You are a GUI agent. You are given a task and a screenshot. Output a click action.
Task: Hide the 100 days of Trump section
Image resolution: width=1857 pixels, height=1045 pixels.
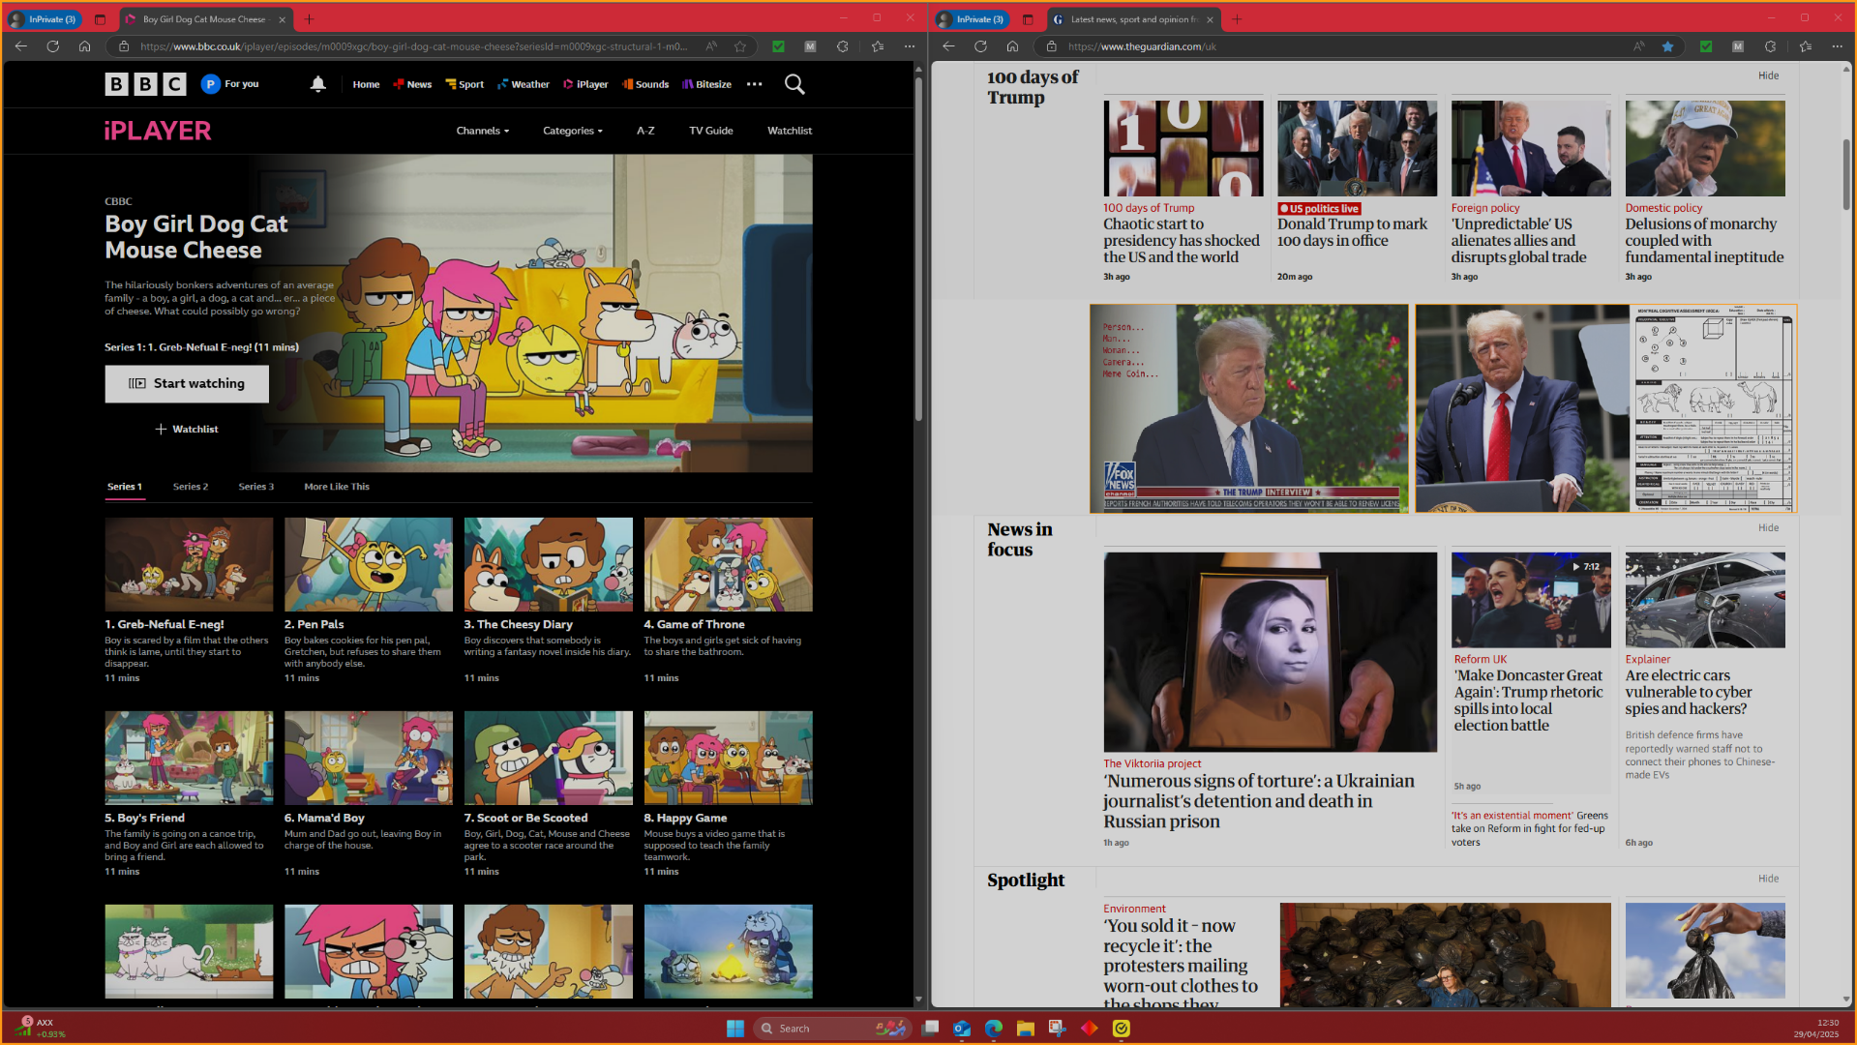coord(1768,75)
